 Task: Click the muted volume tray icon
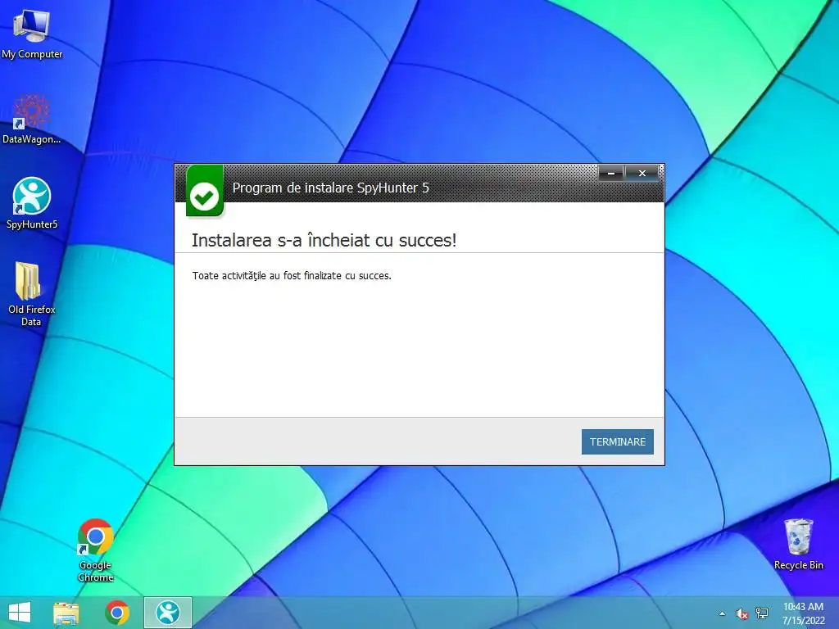point(741,613)
